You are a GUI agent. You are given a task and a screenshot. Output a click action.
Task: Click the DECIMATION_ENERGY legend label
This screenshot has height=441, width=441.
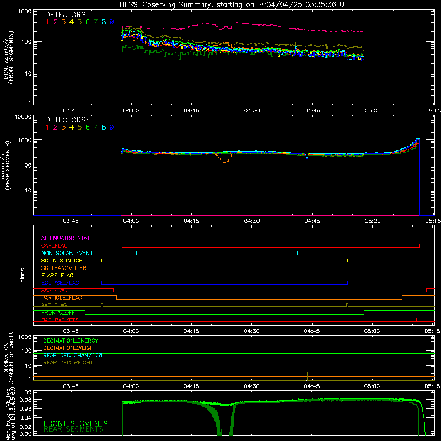[71, 341]
